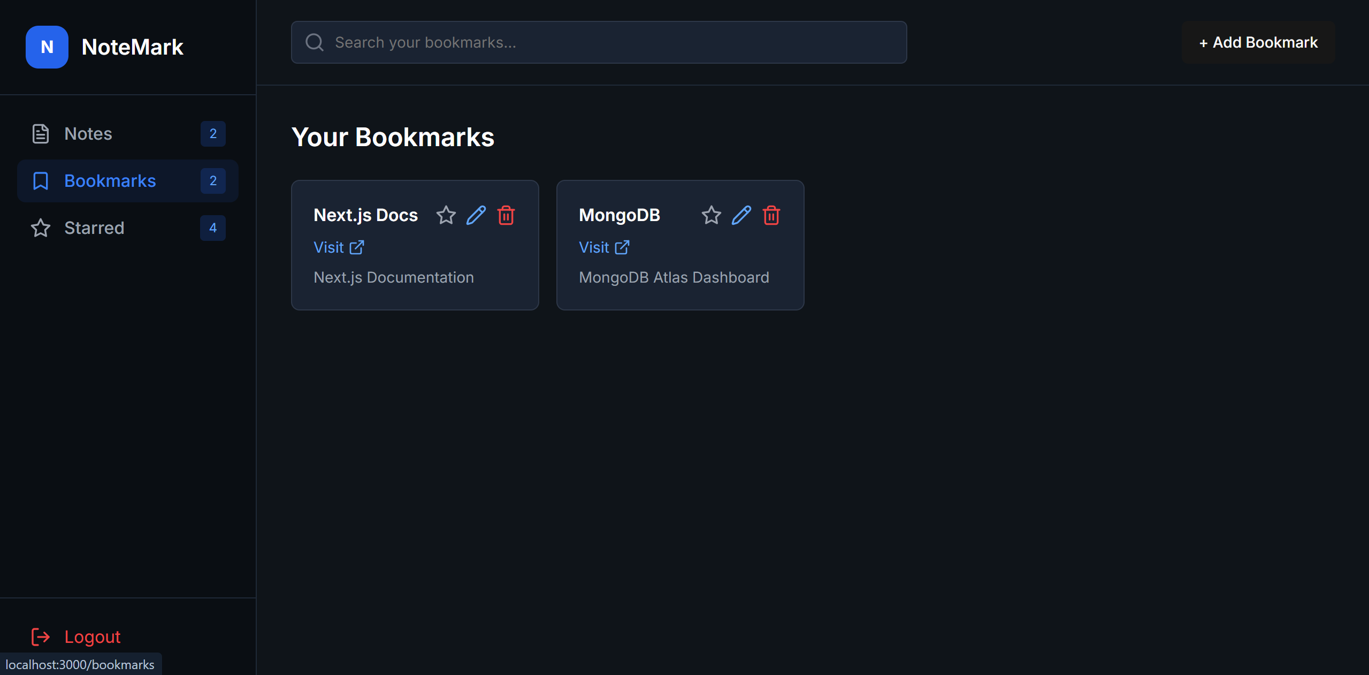Screen dimensions: 1369x675
Task: Toggle the star on Next.js Docs bookmark
Action: [x=446, y=215]
